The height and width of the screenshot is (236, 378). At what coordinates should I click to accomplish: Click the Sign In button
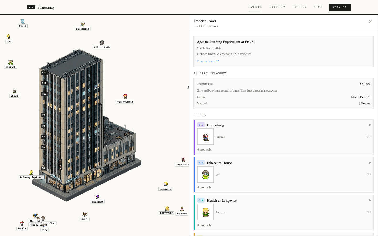[x=340, y=7]
